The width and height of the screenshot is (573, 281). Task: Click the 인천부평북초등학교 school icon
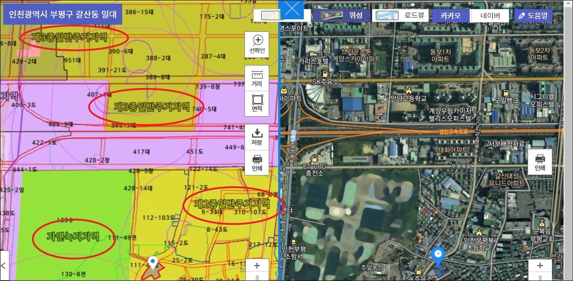tap(479, 233)
